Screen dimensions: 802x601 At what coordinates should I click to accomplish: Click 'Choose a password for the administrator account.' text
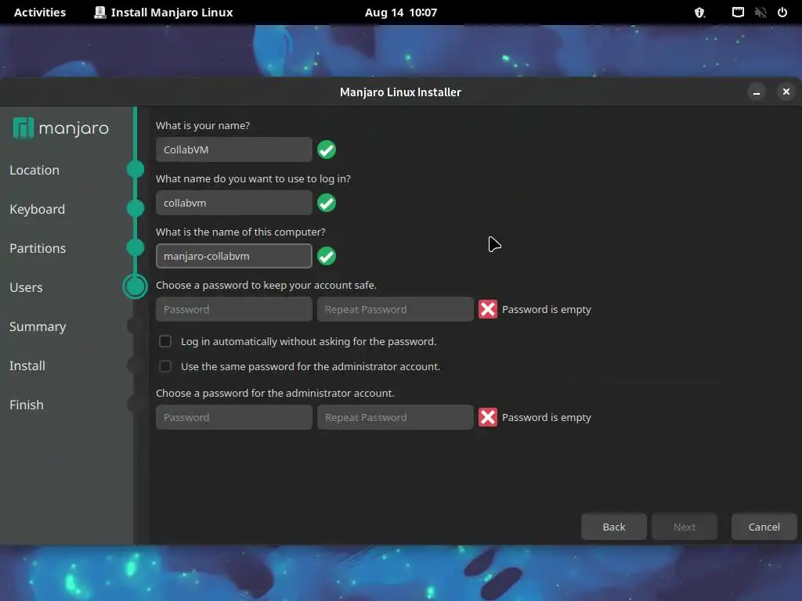pos(275,393)
